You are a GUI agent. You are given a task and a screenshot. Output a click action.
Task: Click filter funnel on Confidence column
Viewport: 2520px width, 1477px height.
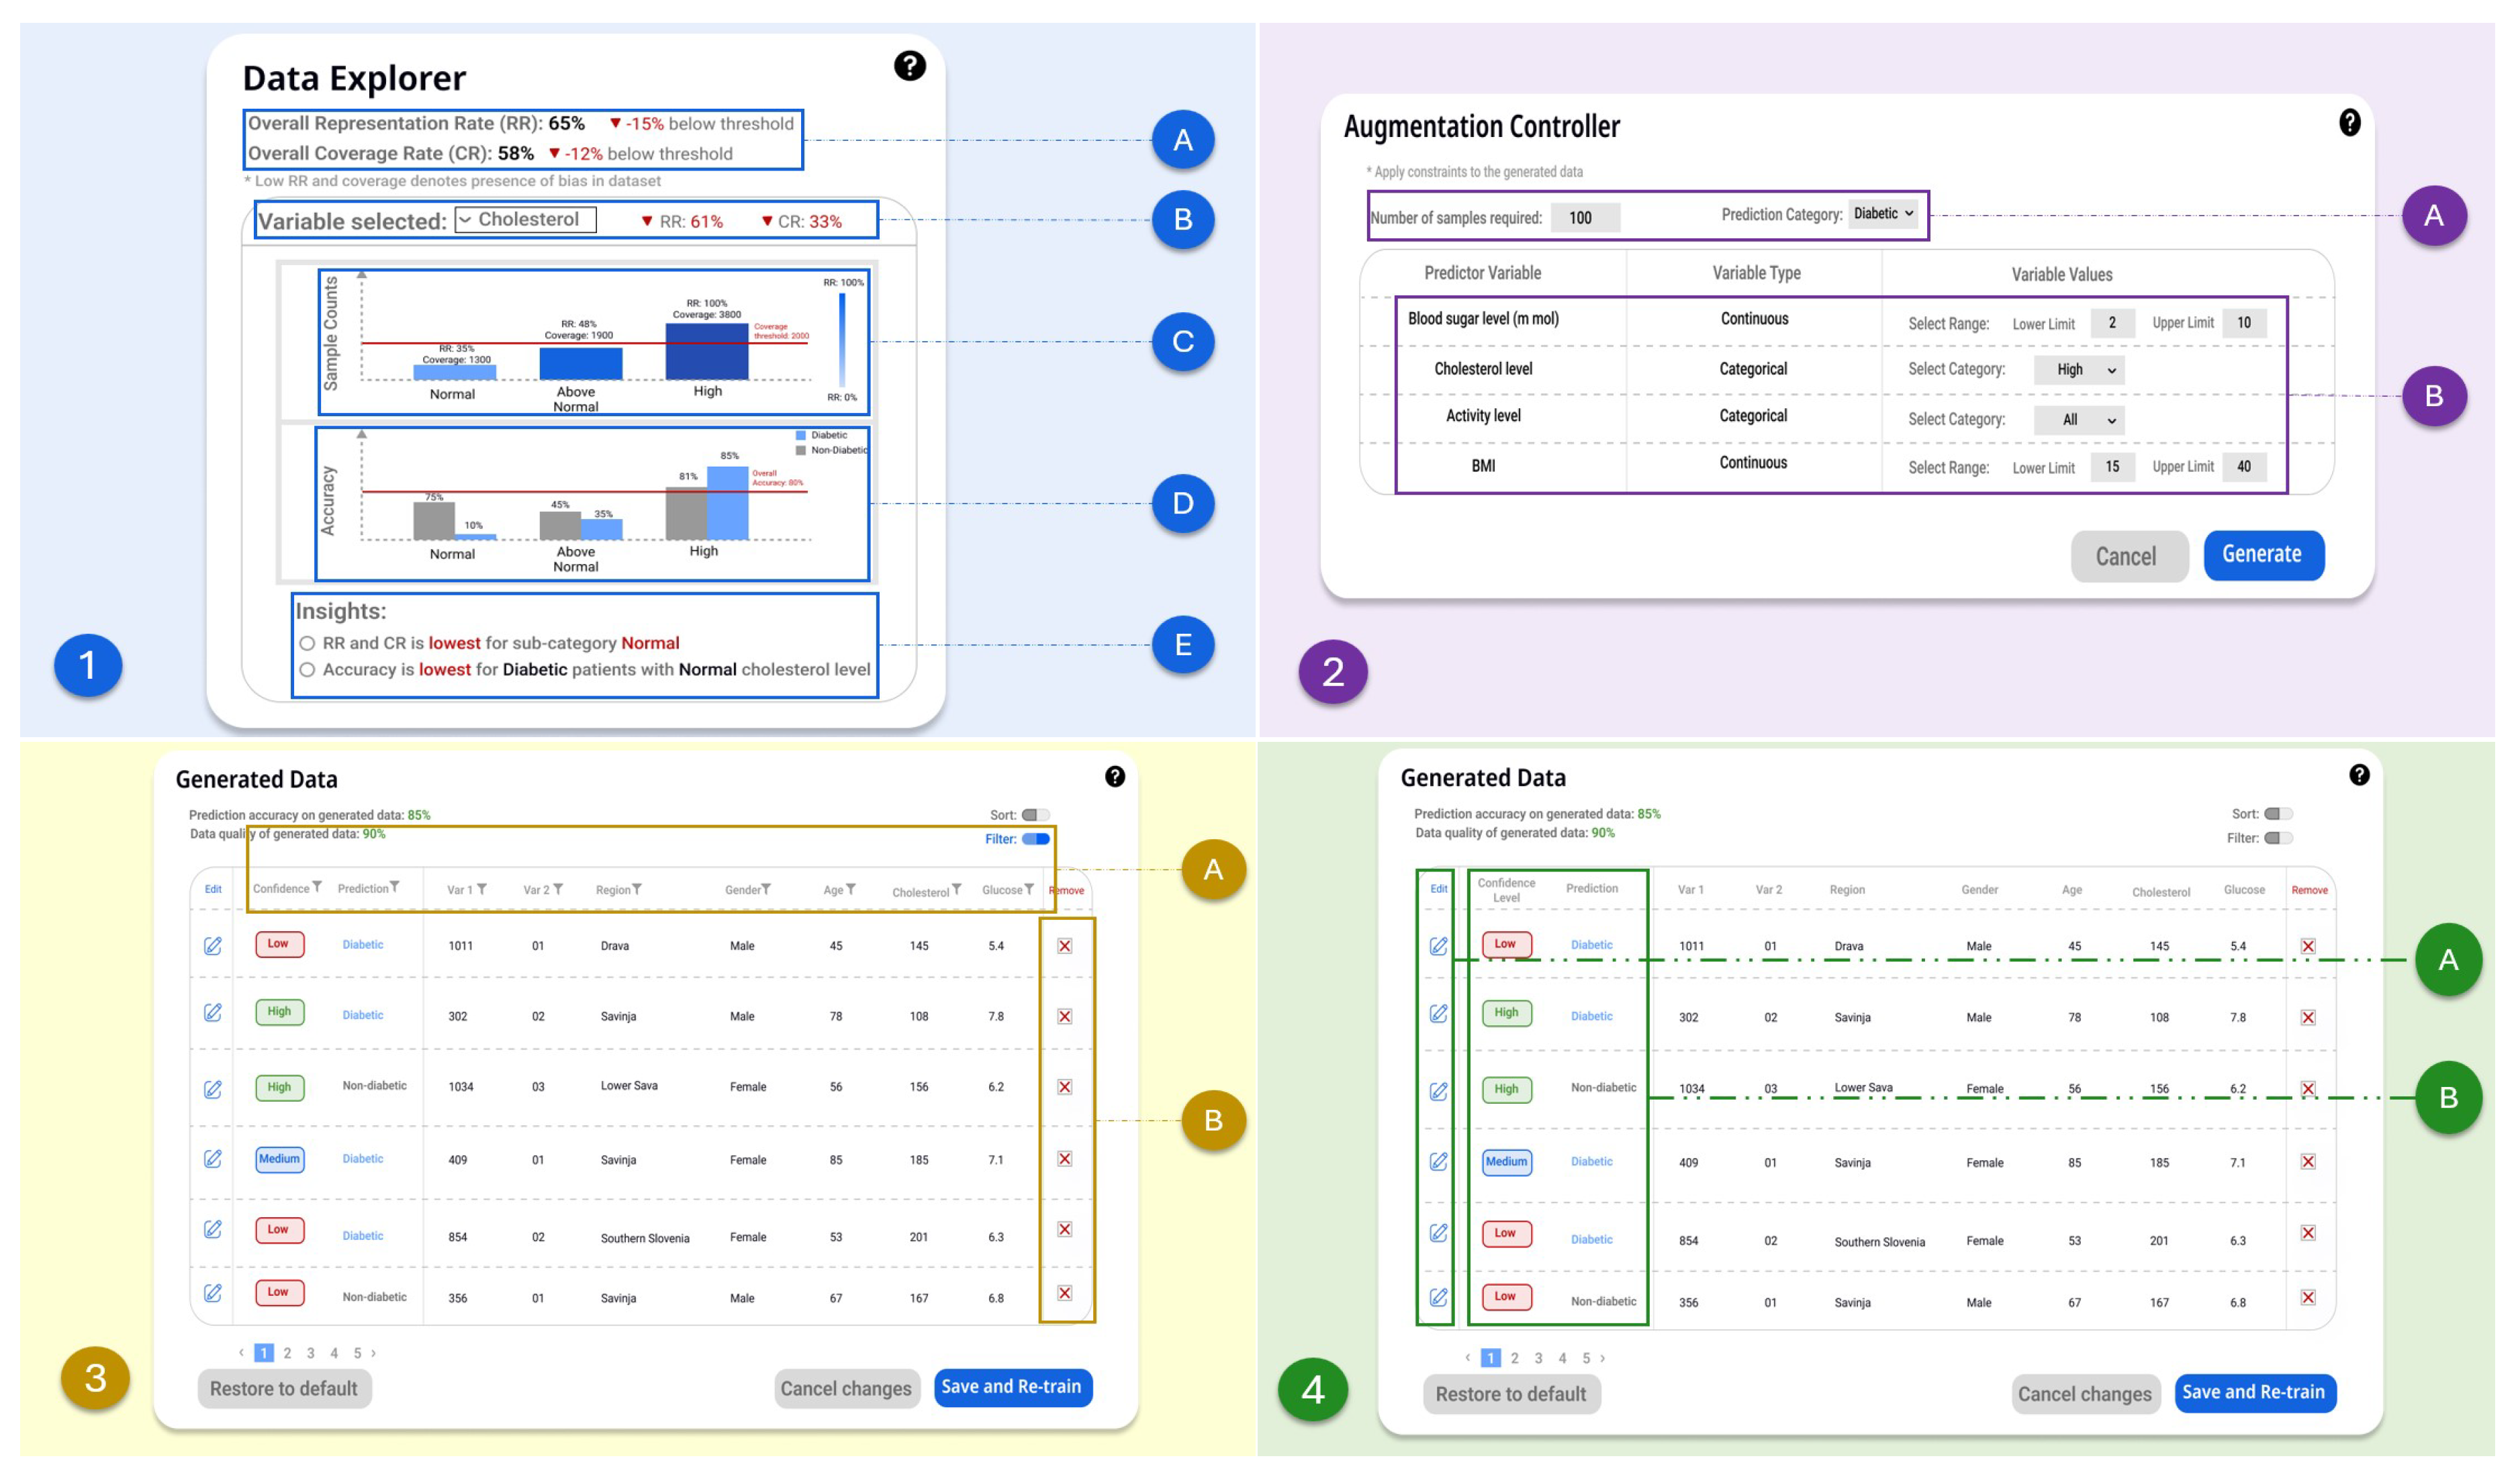tap(317, 887)
